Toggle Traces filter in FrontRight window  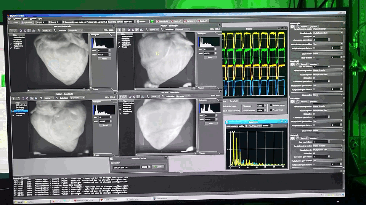(x=120, y=114)
